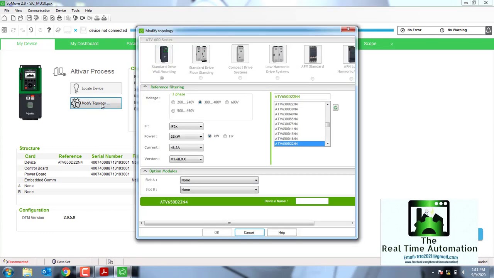Click the horizontal scrollbar thumb in dialog

point(229,223)
